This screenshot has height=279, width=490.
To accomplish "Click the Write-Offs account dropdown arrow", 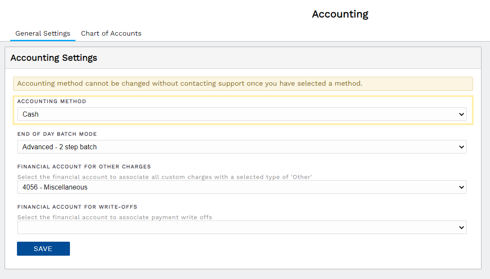I will tap(462, 227).
